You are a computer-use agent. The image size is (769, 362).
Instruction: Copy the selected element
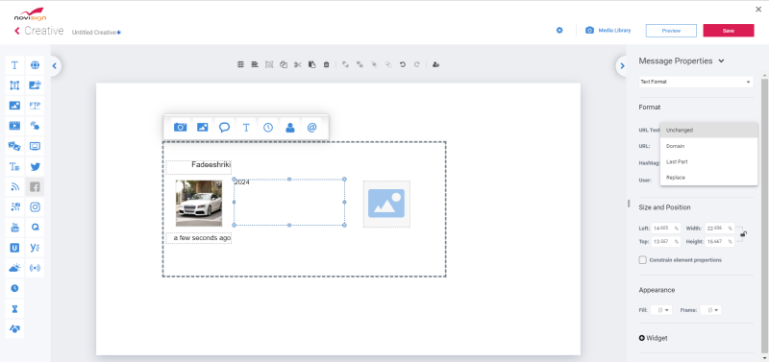click(x=283, y=64)
